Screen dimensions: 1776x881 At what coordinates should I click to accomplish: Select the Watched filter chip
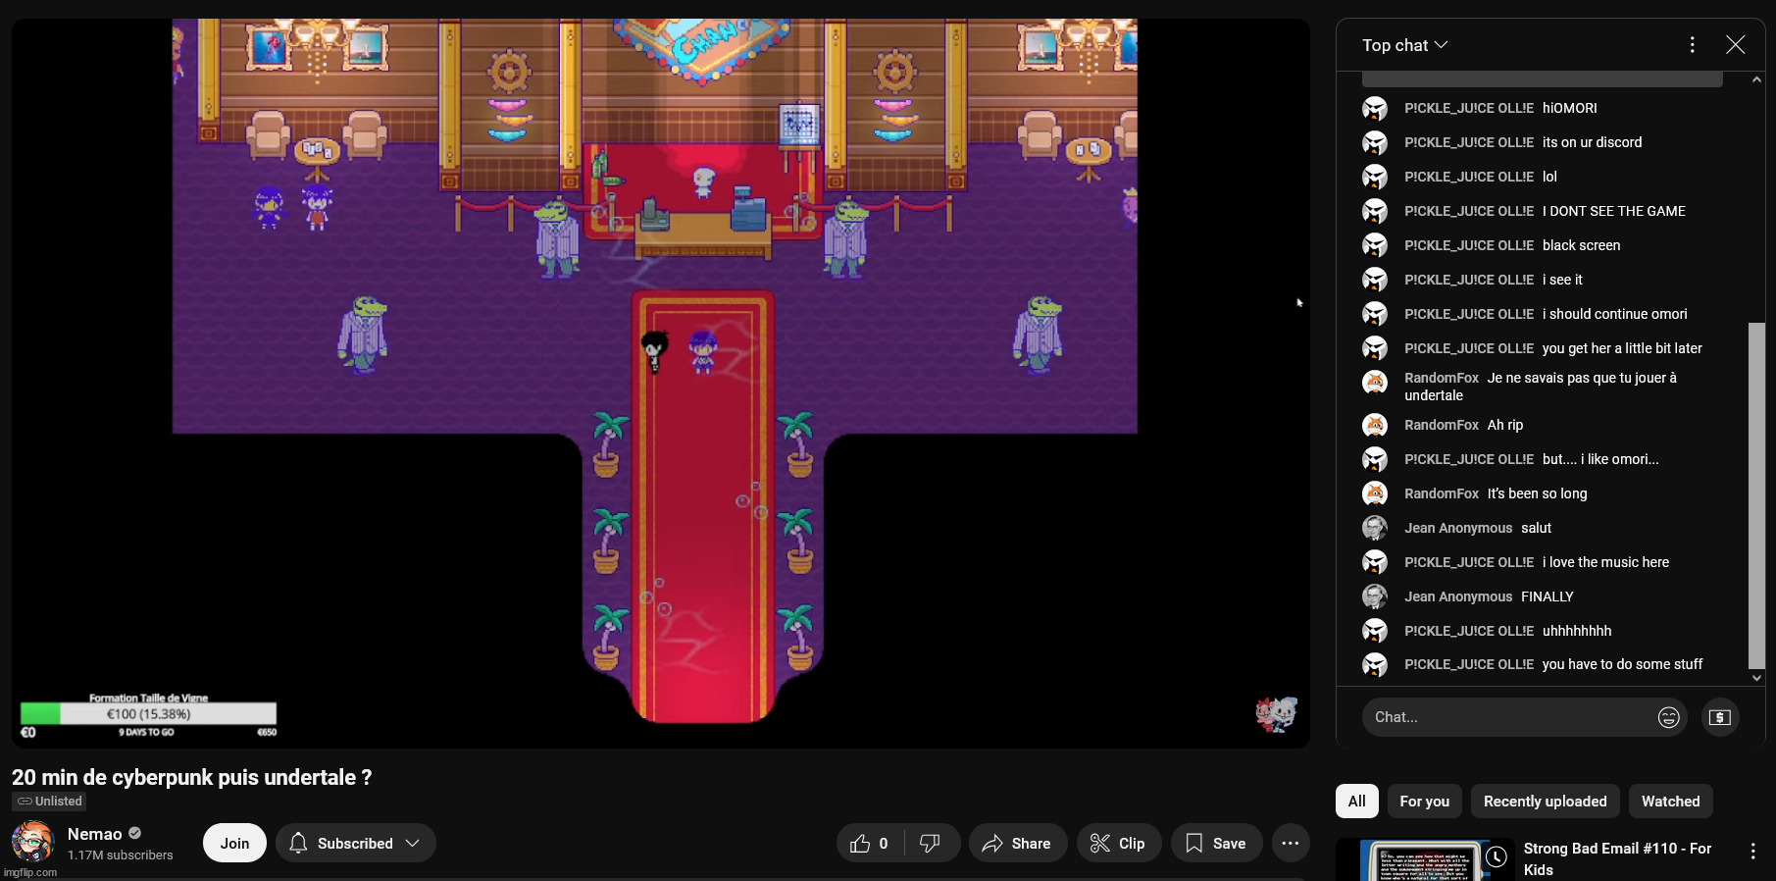pyautogui.click(x=1670, y=802)
